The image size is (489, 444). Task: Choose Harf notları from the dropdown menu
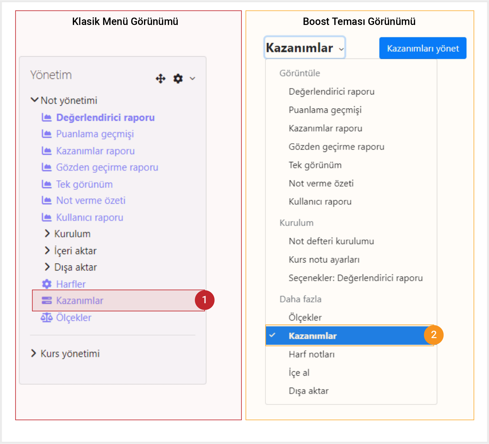[x=312, y=354]
